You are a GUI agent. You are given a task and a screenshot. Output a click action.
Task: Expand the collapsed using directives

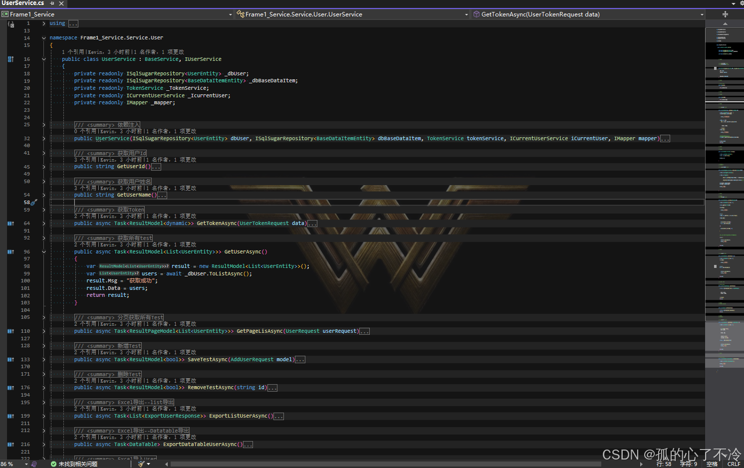pyautogui.click(x=44, y=23)
